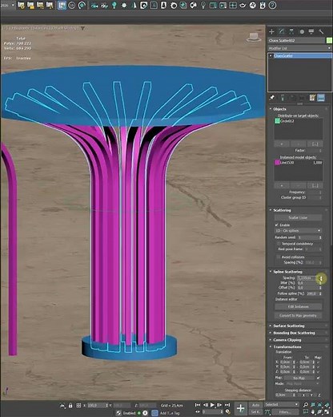Open the Selected key filter dropdown
333x417 pixels.
(x=281, y=404)
